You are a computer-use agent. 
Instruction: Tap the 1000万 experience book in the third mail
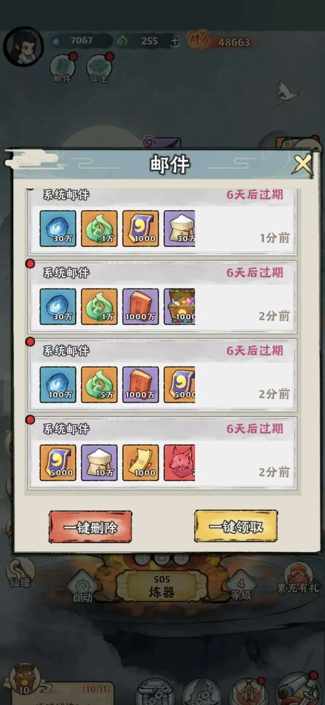pyautogui.click(x=141, y=385)
